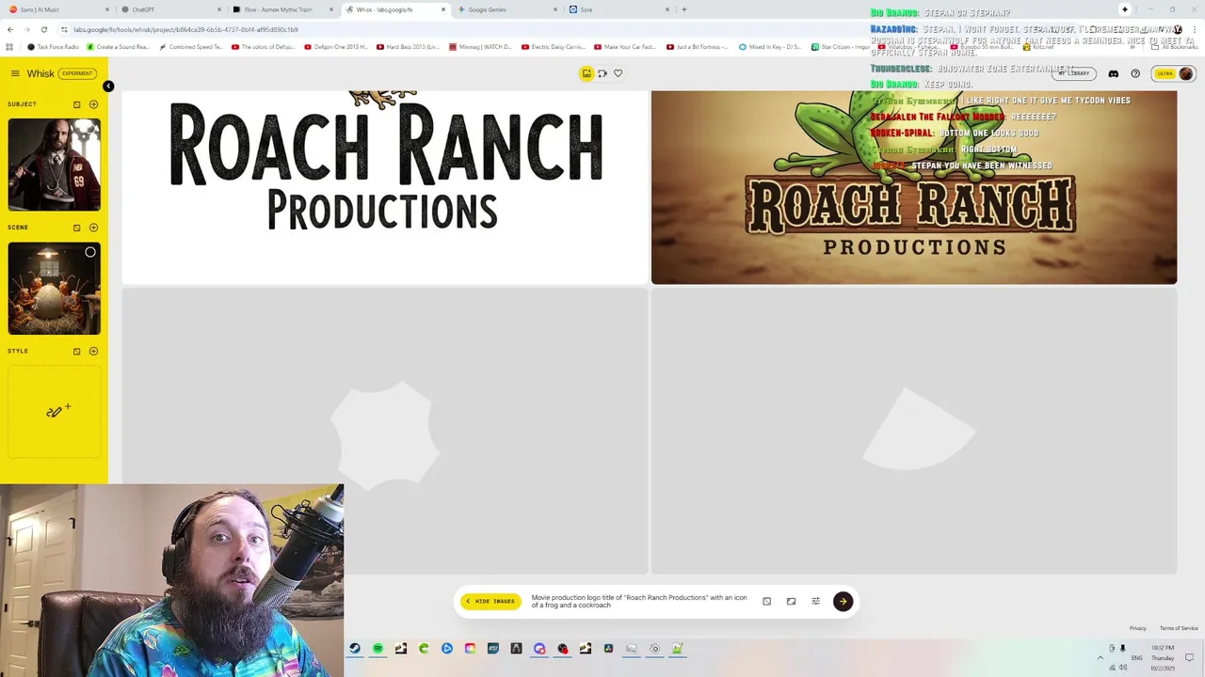Open the black-and-white Roach Ranch logo image
Image resolution: width=1205 pixels, height=677 pixels.
tap(385, 187)
